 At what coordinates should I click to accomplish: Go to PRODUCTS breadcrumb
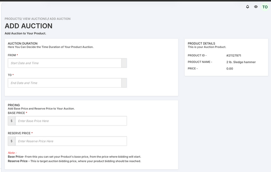(13, 19)
